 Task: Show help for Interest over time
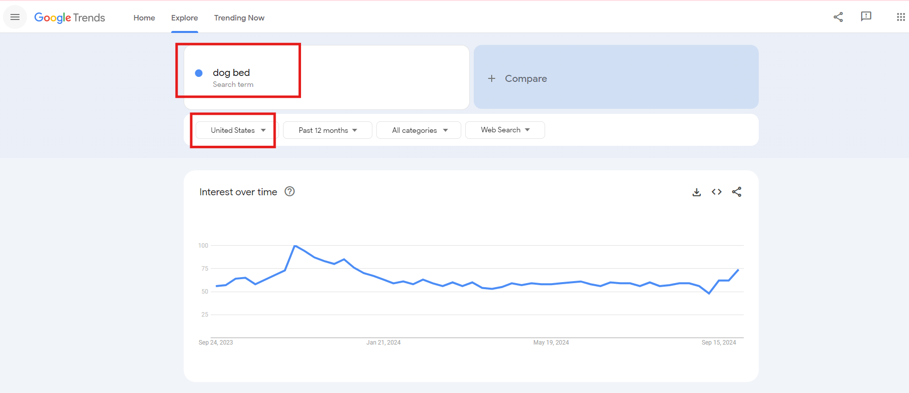(290, 191)
